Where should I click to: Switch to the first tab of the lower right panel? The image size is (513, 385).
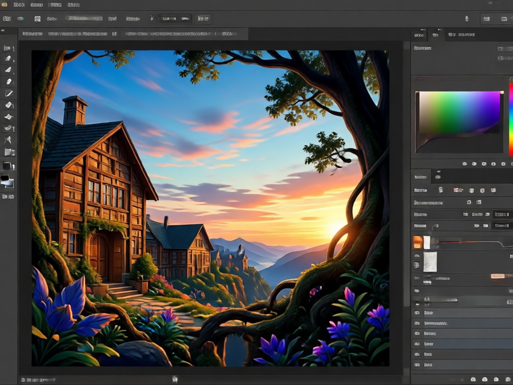pyautogui.click(x=421, y=177)
